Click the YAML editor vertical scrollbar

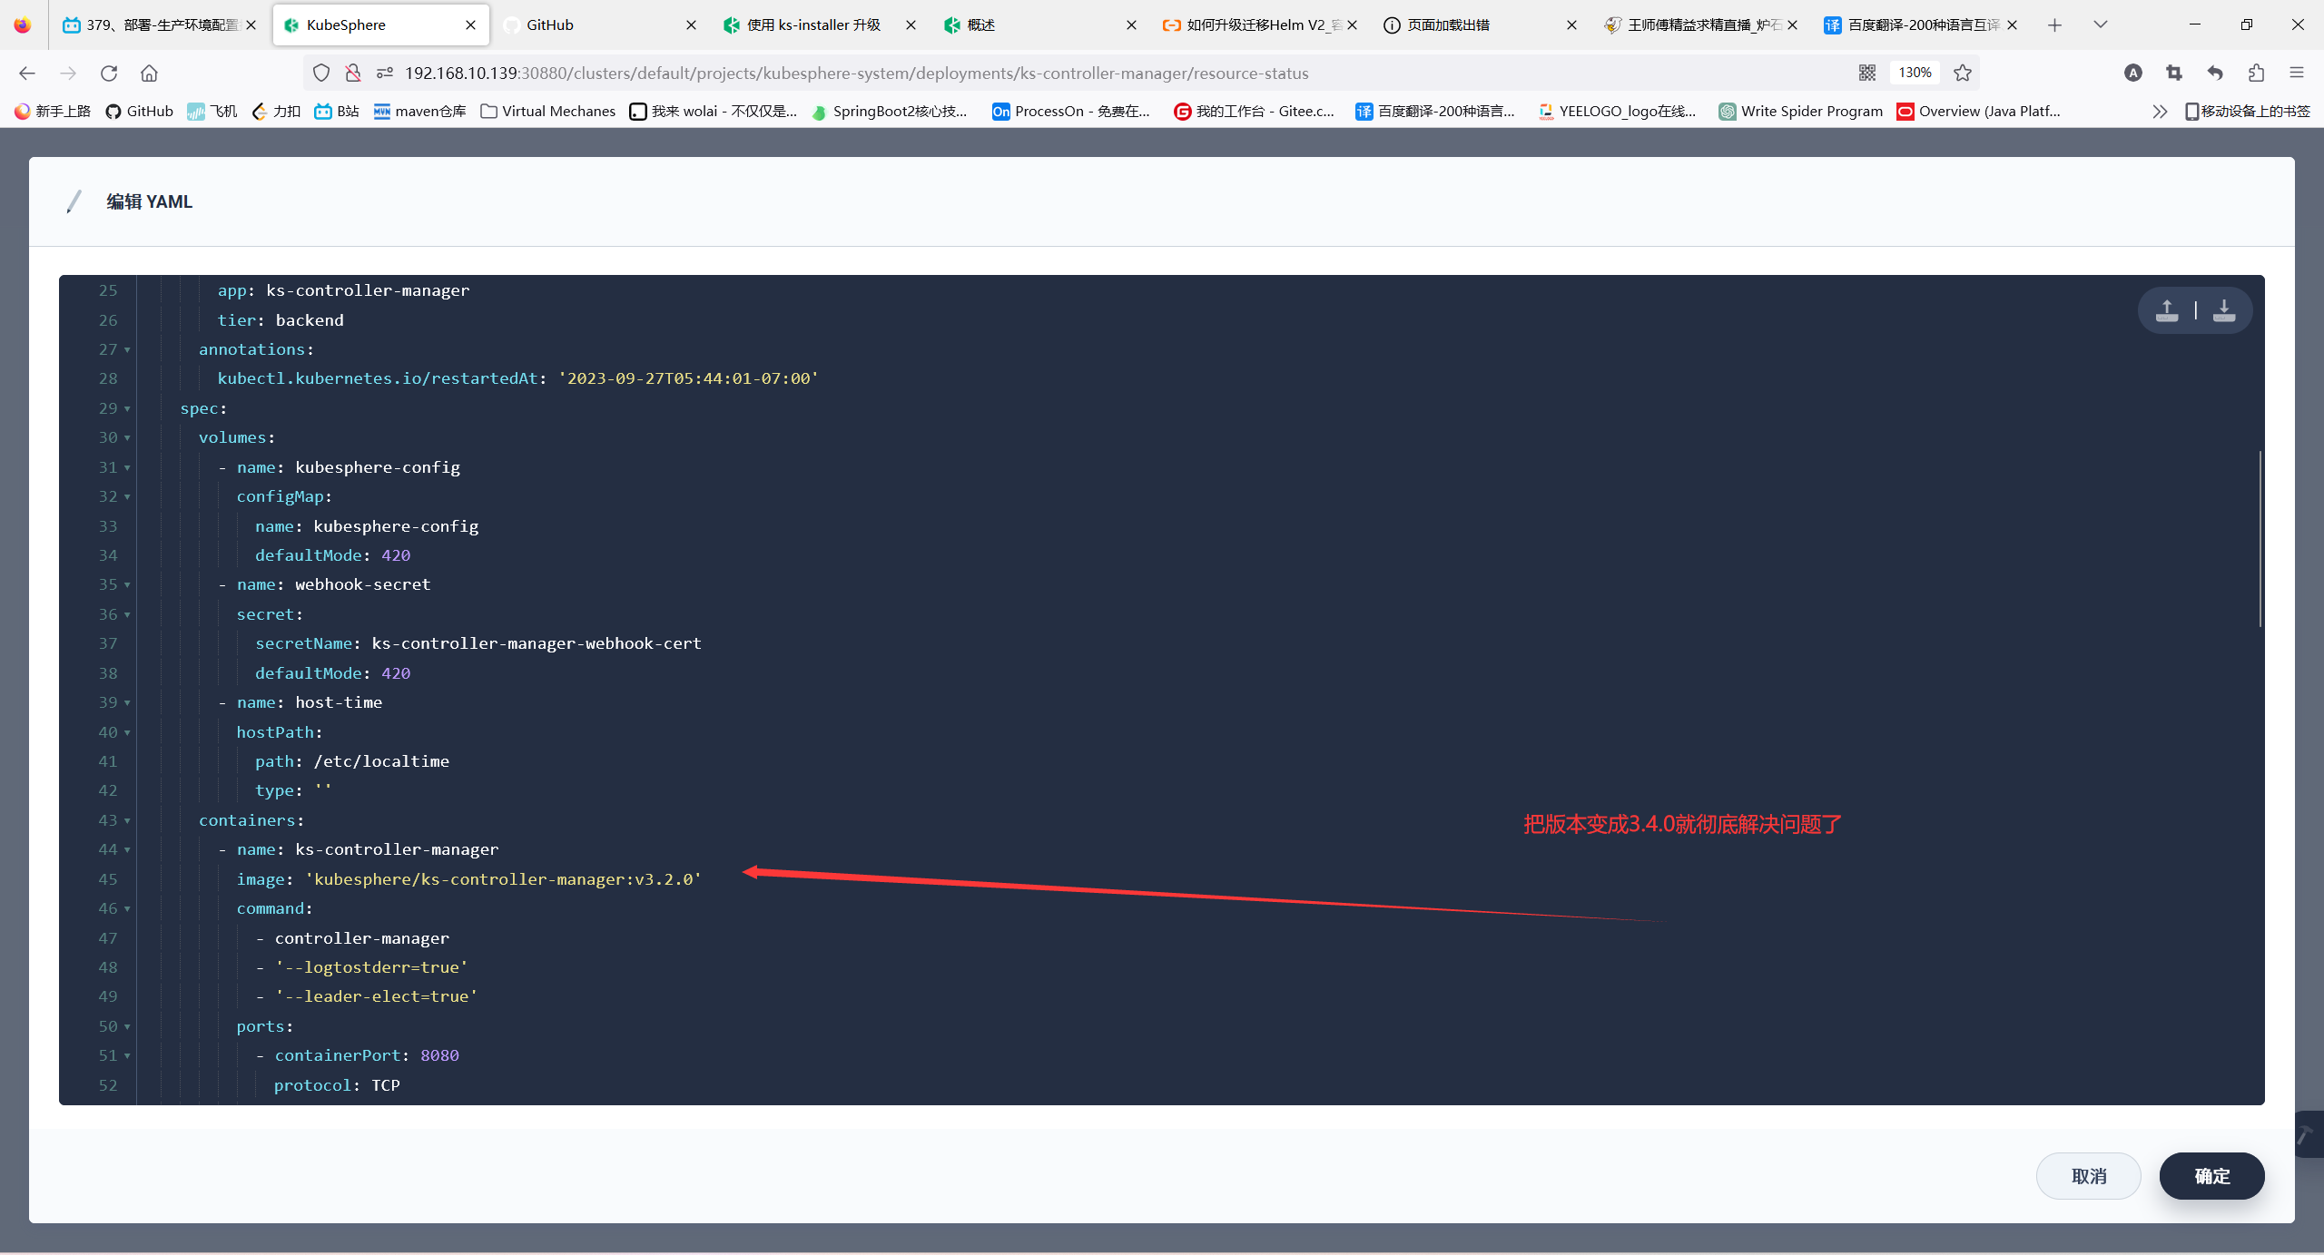coord(2260,539)
